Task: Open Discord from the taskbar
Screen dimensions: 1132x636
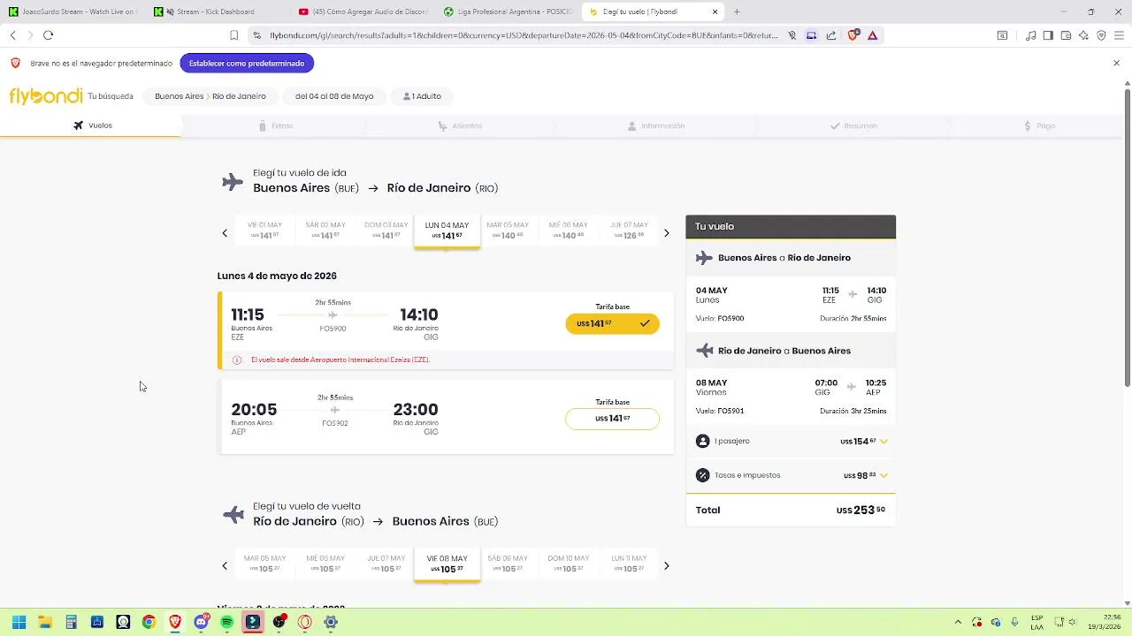Action: click(x=201, y=622)
